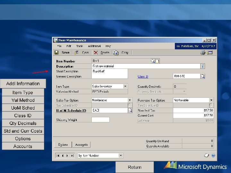Viewport: 231px width, 173px height.
Task: Click the Shipping Weight field
Action: 100,120
